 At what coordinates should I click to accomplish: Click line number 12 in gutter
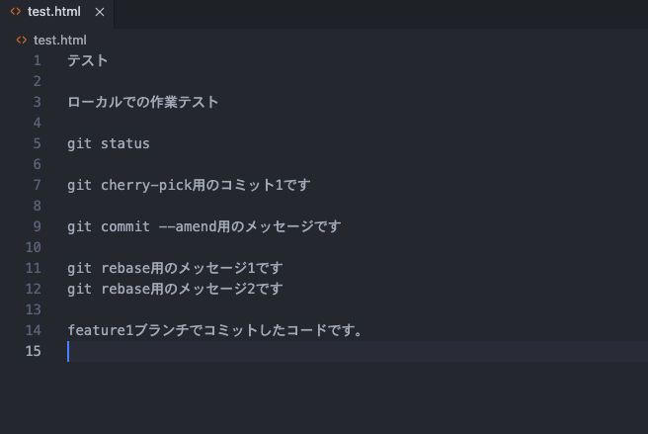(34, 289)
